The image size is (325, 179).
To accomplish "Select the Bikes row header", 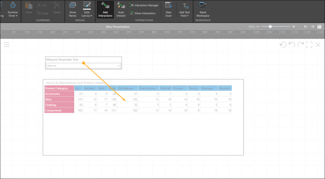I will pyautogui.click(x=59, y=100).
